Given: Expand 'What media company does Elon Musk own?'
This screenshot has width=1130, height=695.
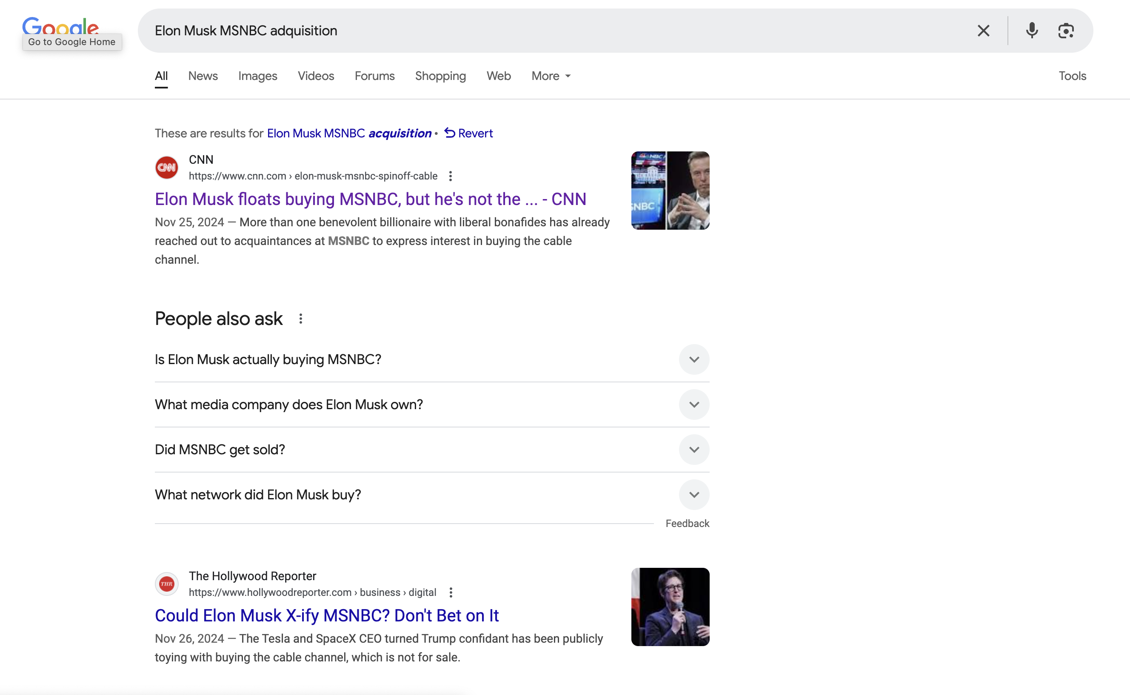Looking at the screenshot, I should click(x=432, y=404).
